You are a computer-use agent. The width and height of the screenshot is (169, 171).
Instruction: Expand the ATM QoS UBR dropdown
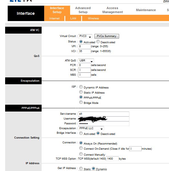[x=86, y=61]
